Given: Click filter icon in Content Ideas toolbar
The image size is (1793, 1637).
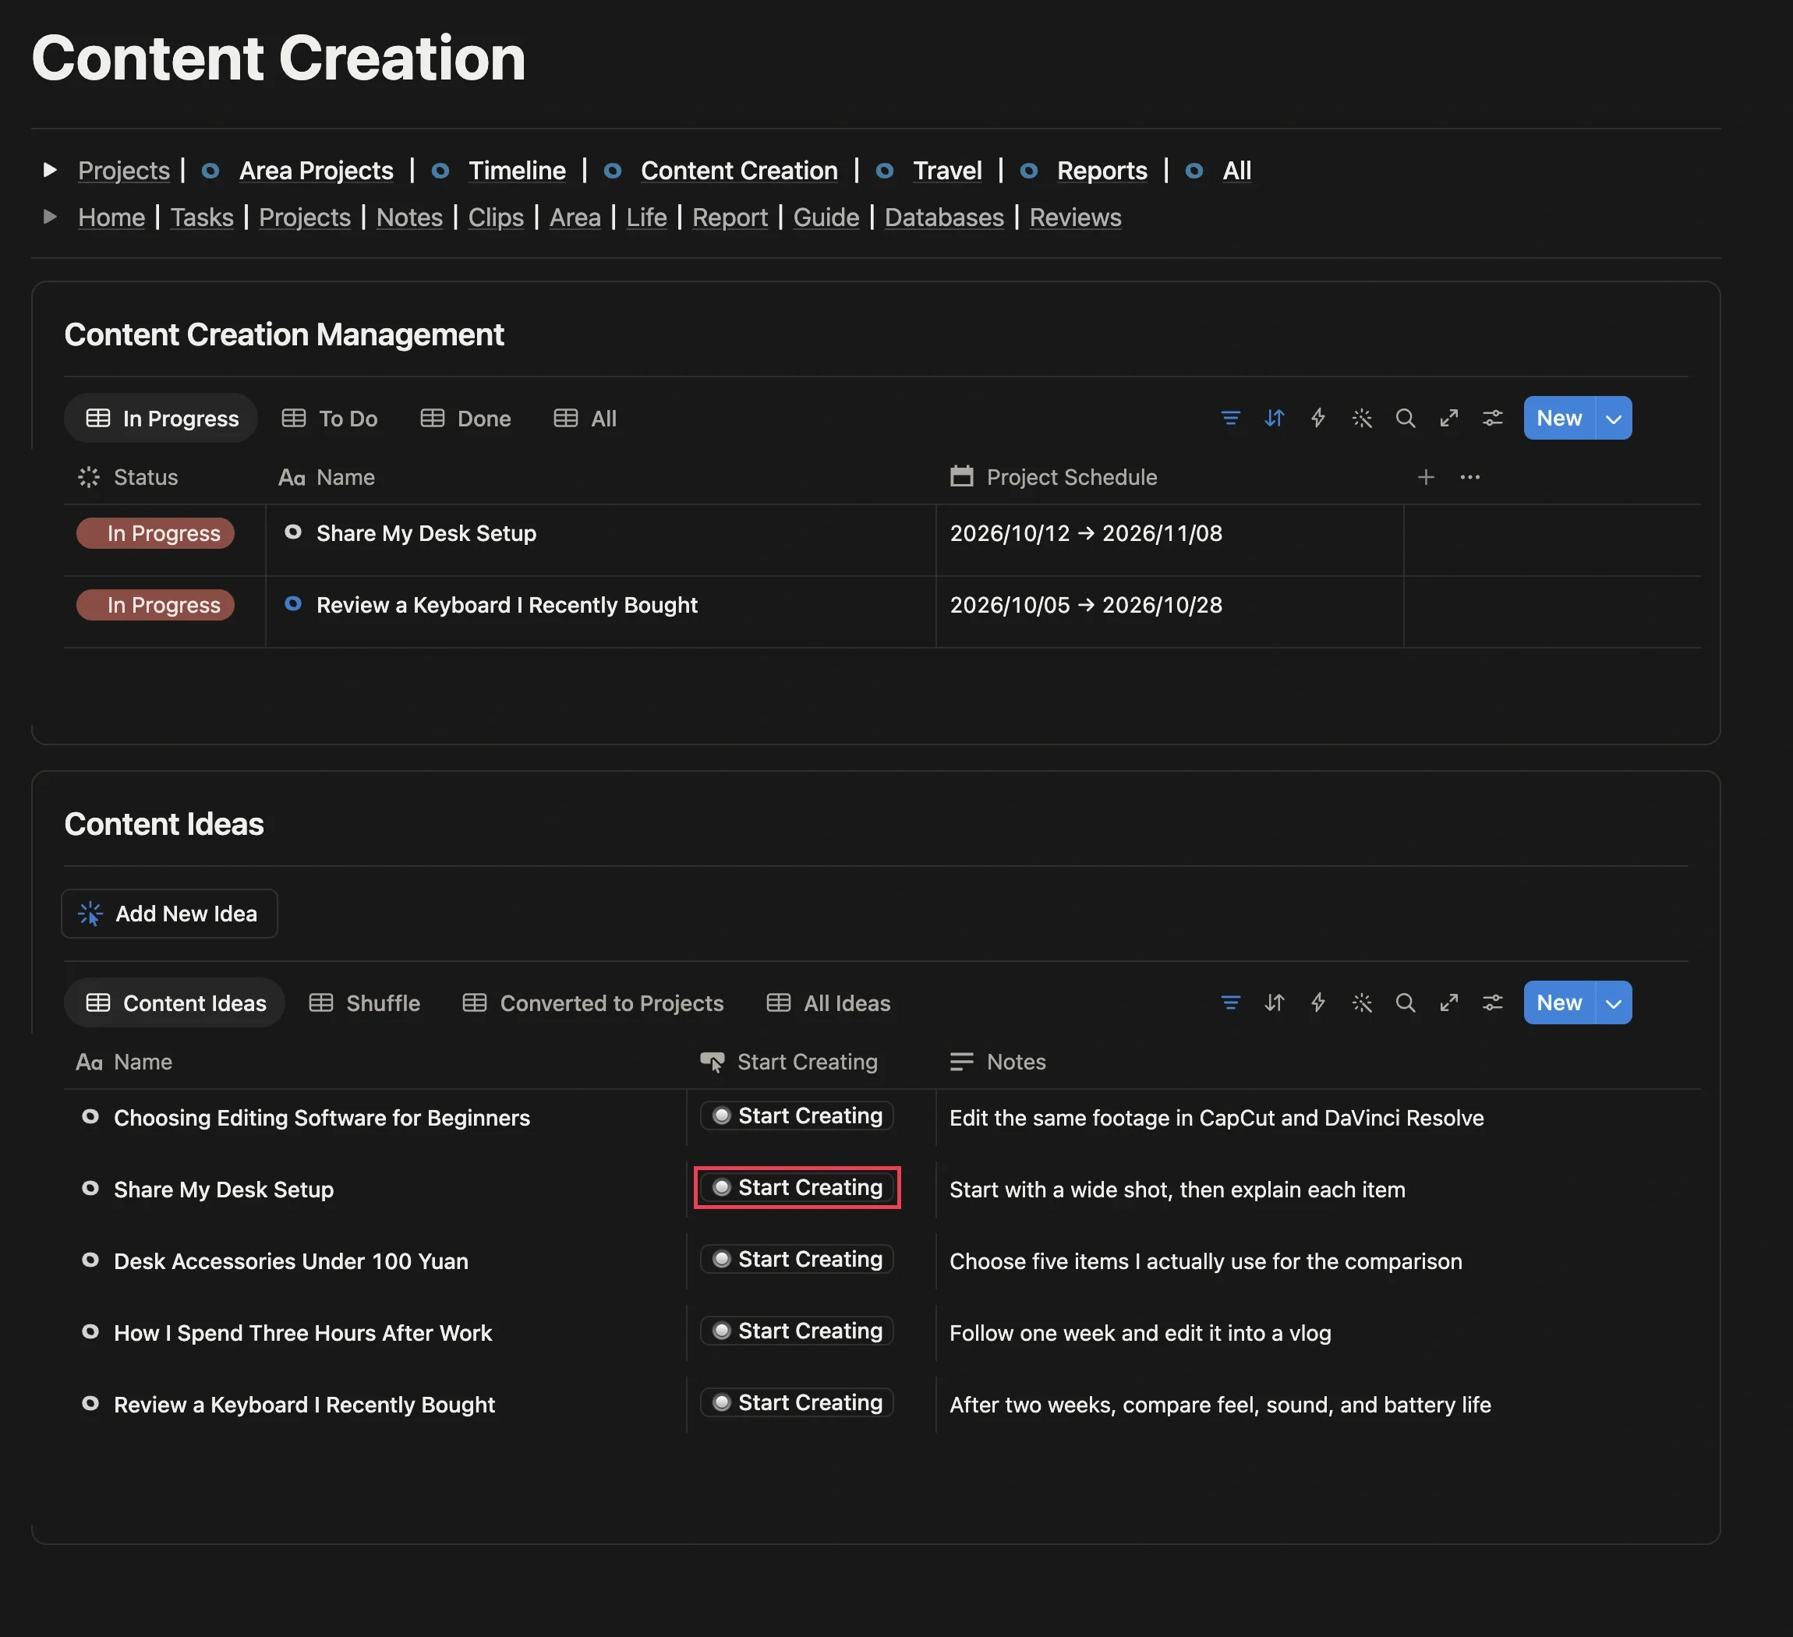Looking at the screenshot, I should pos(1230,1002).
